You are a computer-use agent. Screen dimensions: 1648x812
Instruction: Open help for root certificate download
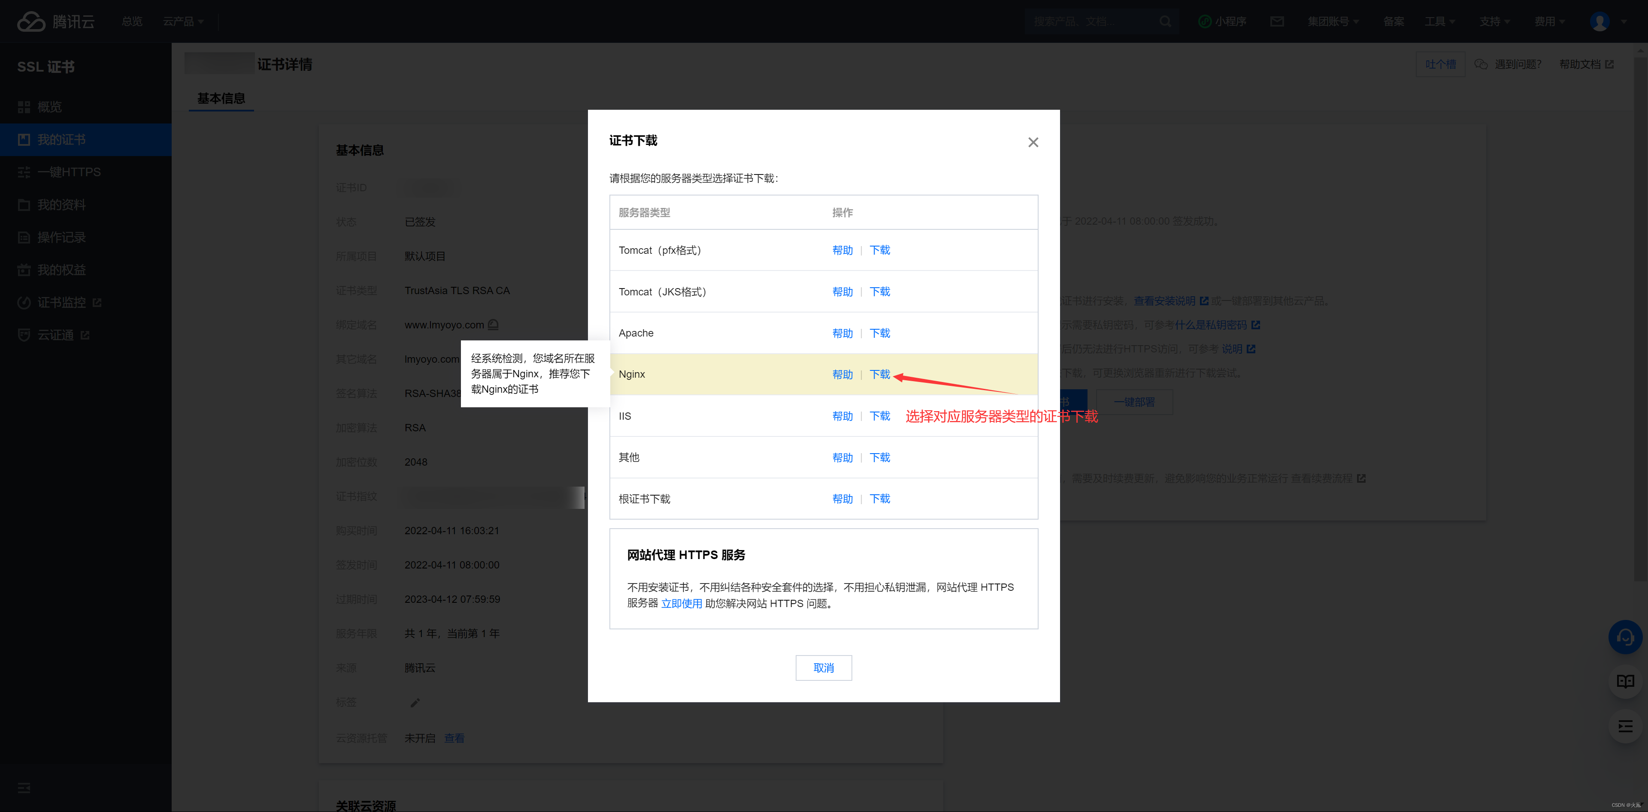tap(842, 499)
